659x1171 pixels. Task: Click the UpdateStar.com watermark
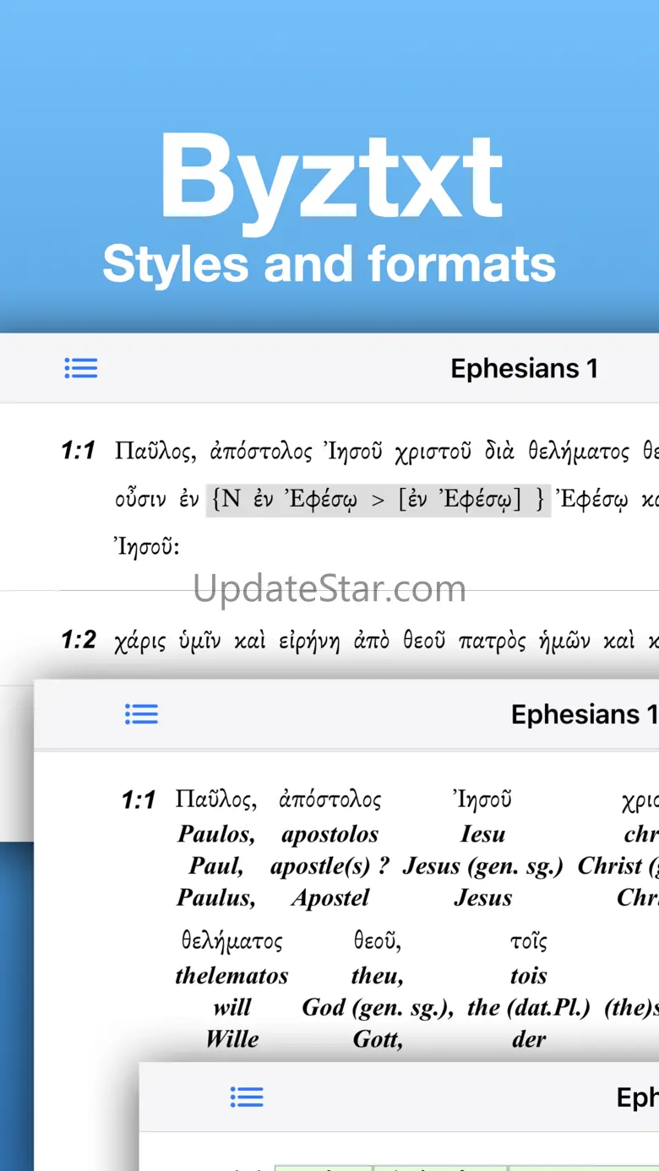pyautogui.click(x=329, y=588)
